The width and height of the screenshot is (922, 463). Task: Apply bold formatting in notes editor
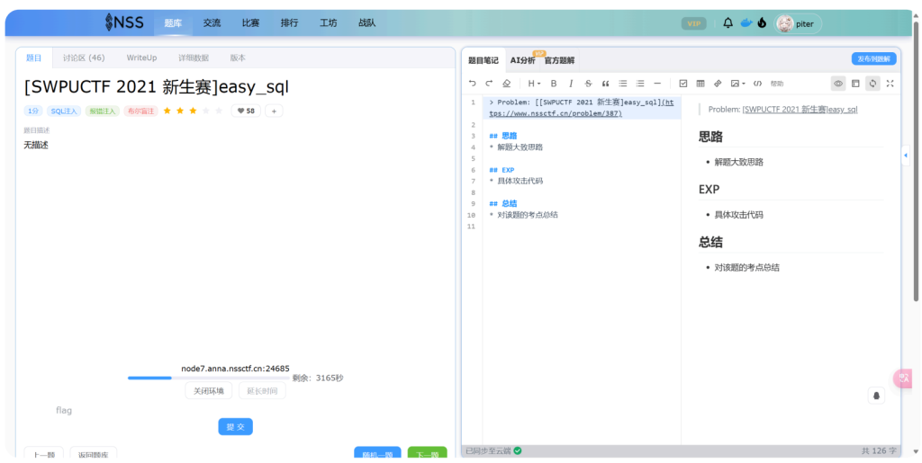554,84
